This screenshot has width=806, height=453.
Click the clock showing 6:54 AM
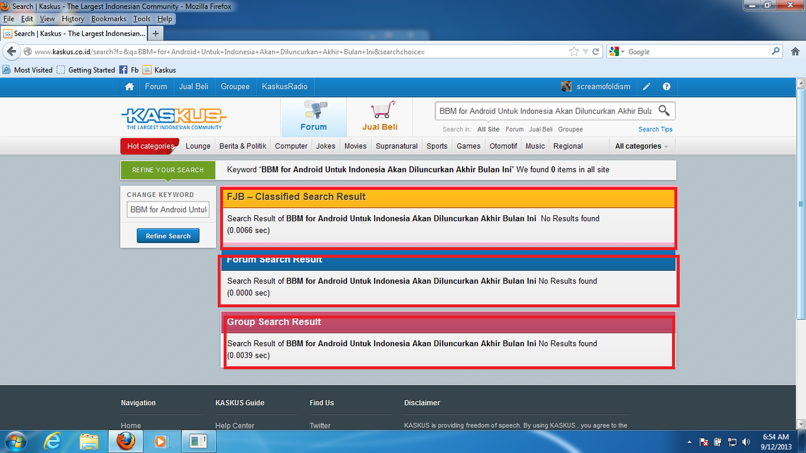(775, 437)
